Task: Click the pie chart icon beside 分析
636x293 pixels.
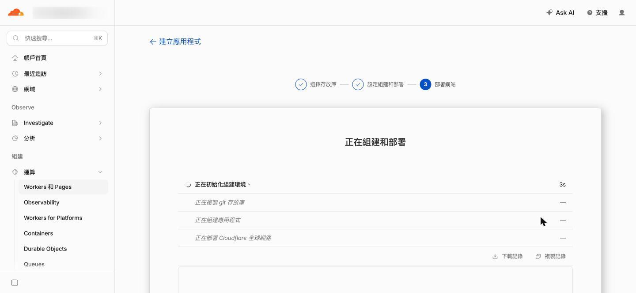Action: pyautogui.click(x=15, y=138)
